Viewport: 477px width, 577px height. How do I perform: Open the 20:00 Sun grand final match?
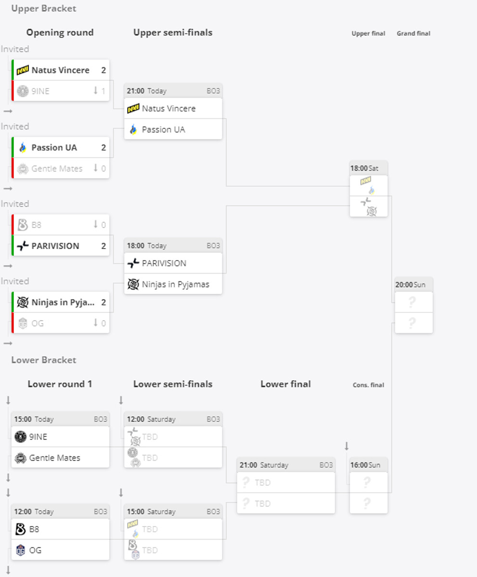tap(413, 305)
